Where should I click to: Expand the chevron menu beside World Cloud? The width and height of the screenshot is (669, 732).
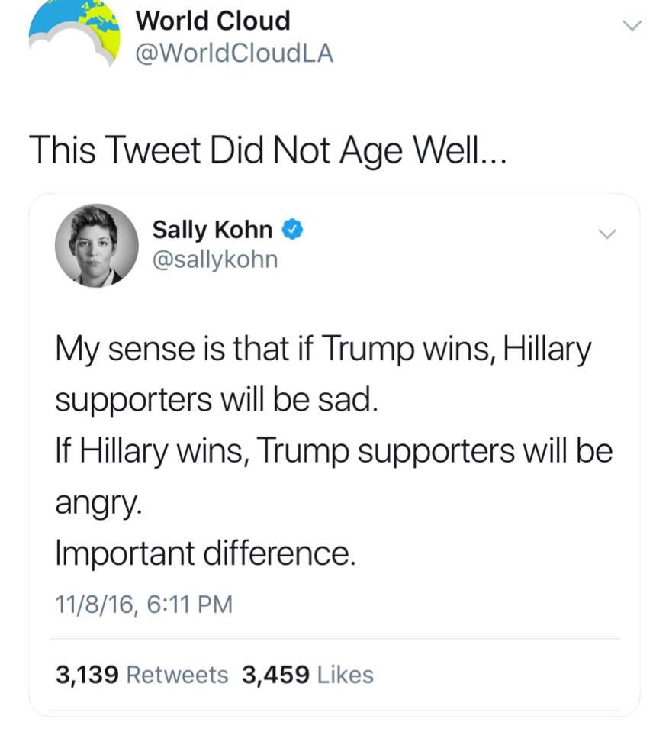click(x=632, y=27)
